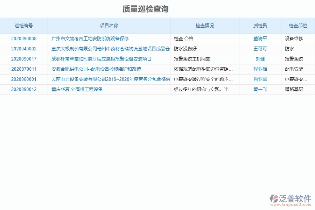Image resolution: width=315 pixels, height=210 pixels.
Task: Open inspection record 2020070011
Action: (23, 69)
